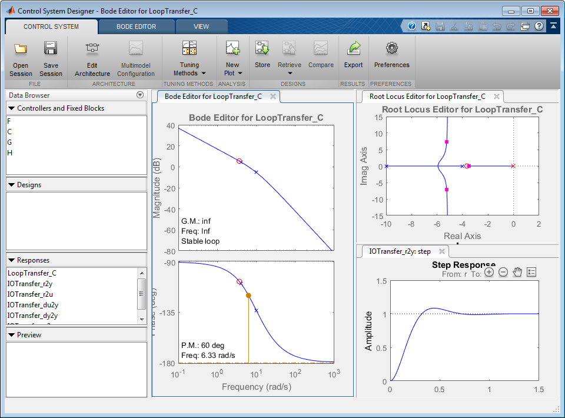
Task: Click the Compare designs icon
Action: click(x=321, y=56)
